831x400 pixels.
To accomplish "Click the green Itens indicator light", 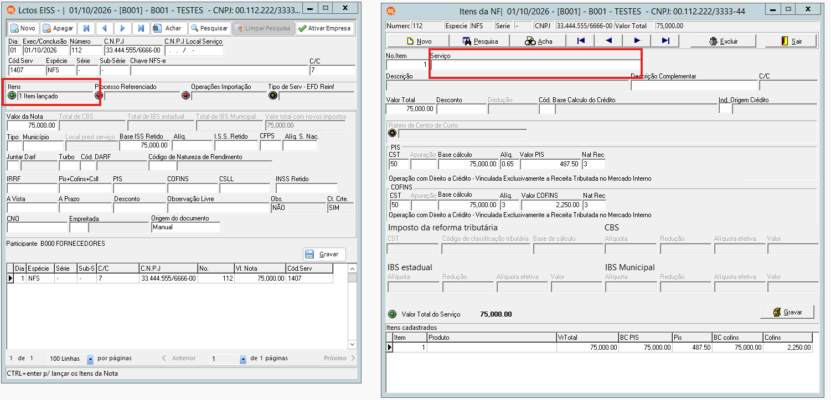I will tap(12, 96).
